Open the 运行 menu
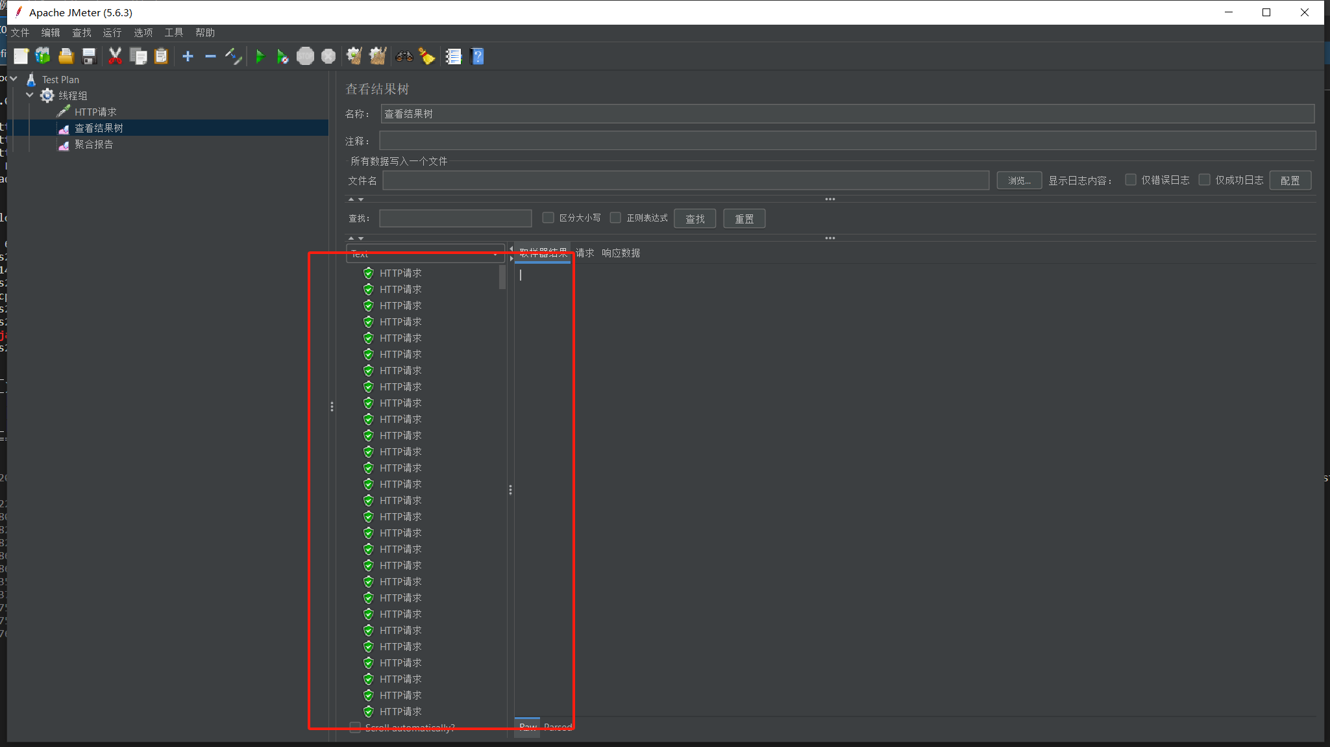1330x747 pixels. pyautogui.click(x=112, y=32)
